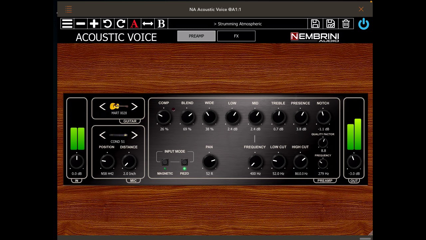The width and height of the screenshot is (426, 240).
Task: Click the window resize handle at corner
Action: pos(370,233)
